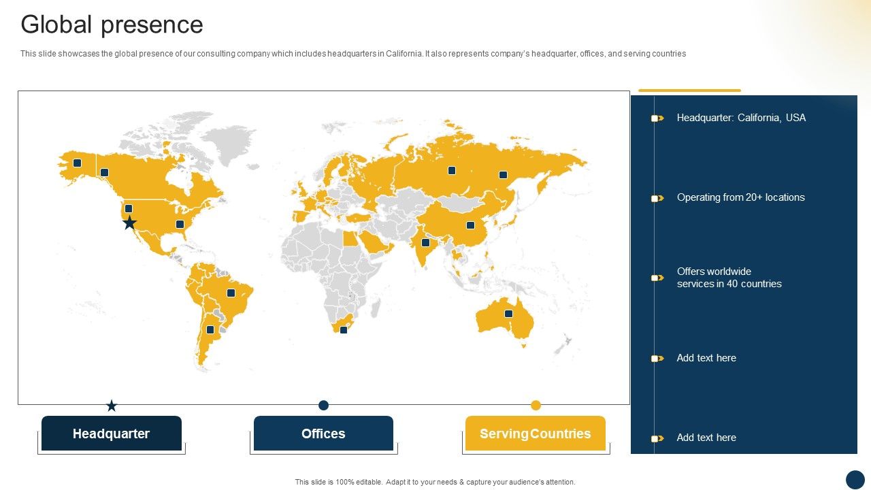Select the footer note about slide being 100% editable
The image size is (871, 490).
click(x=435, y=482)
